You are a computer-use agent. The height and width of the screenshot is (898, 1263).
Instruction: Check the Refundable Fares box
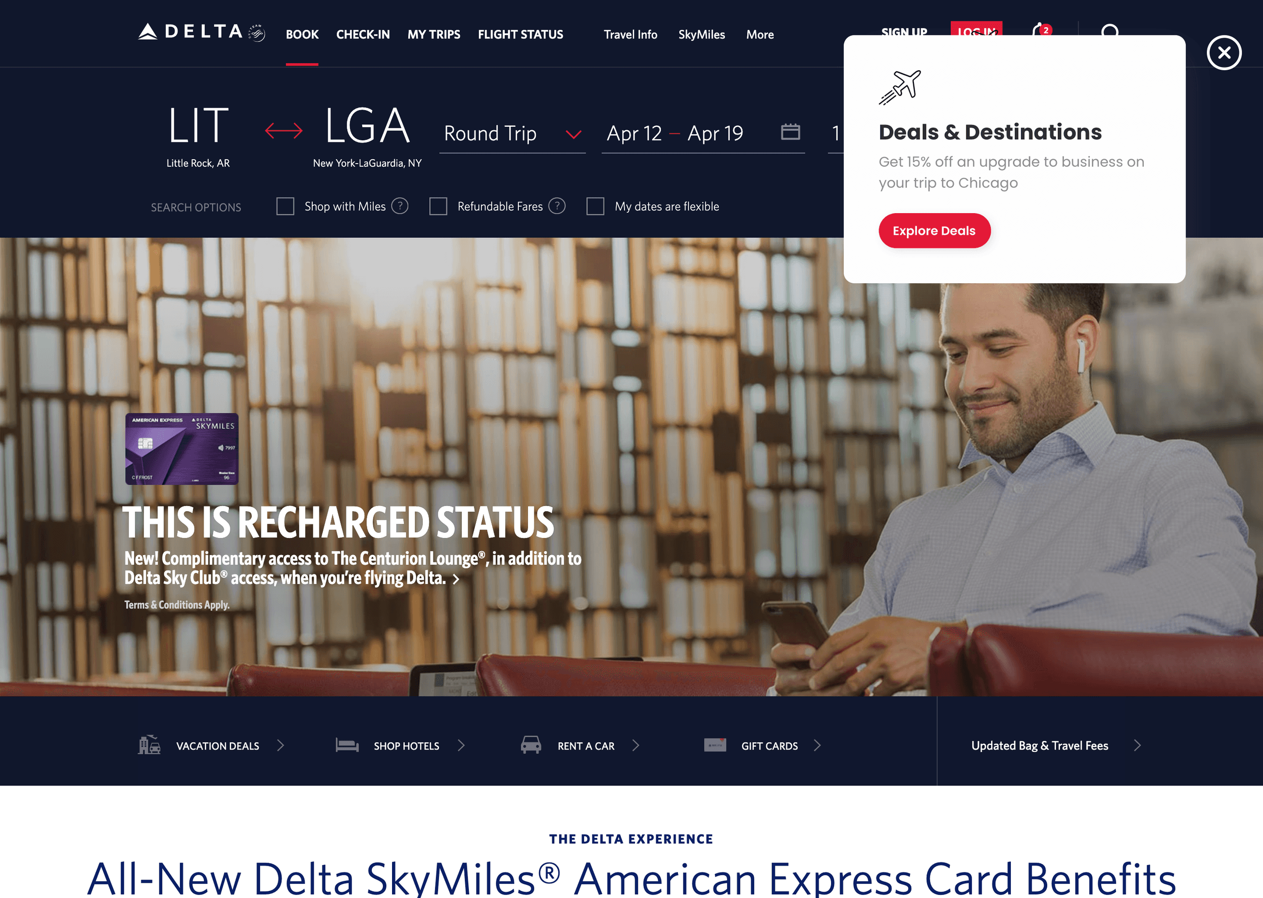coord(438,206)
